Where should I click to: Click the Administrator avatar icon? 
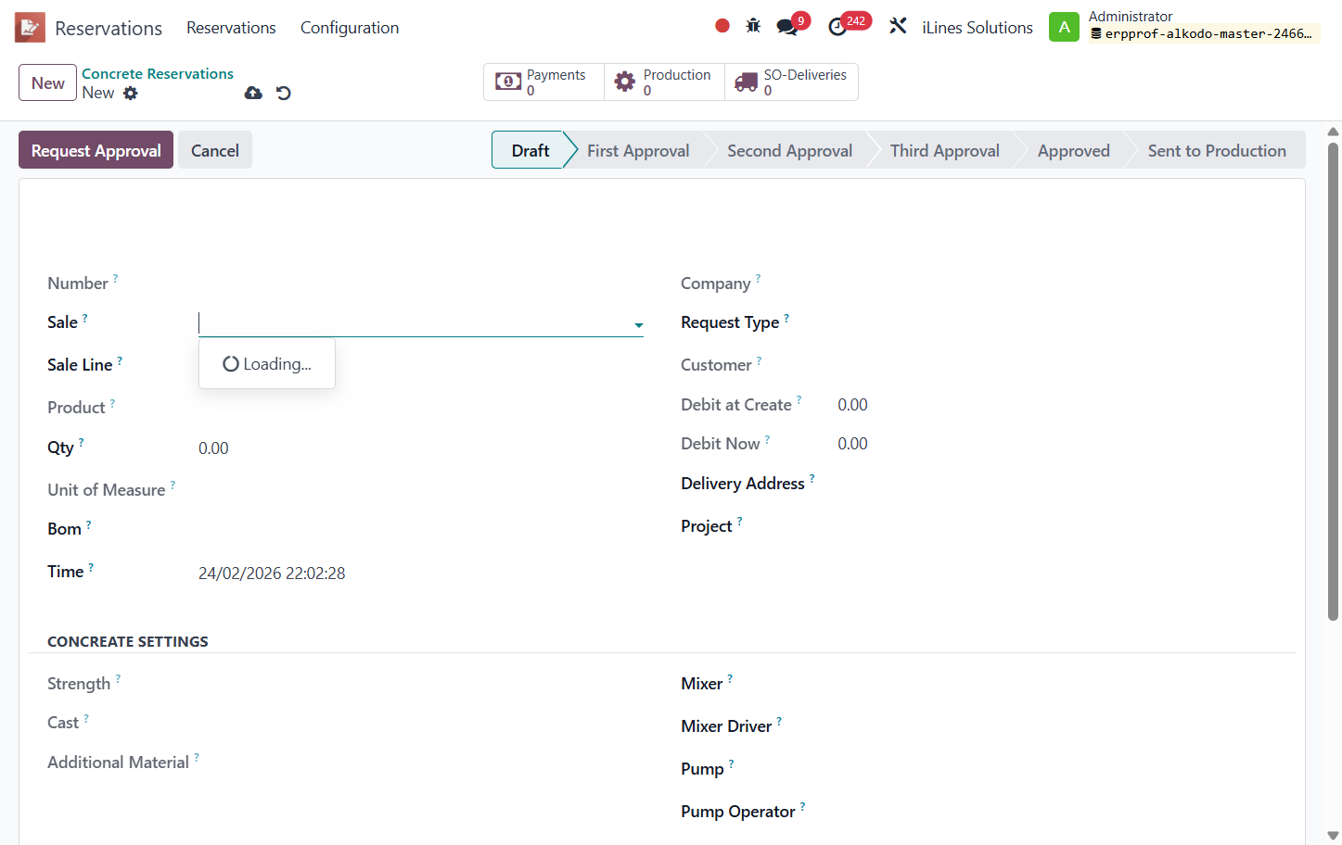pos(1064,27)
